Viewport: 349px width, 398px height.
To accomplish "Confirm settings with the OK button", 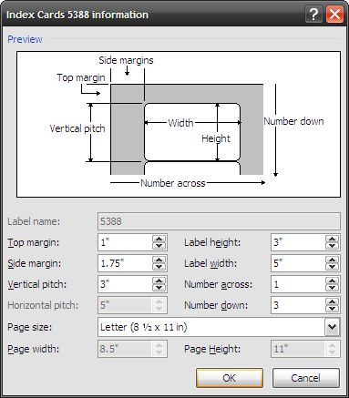I will click(230, 378).
